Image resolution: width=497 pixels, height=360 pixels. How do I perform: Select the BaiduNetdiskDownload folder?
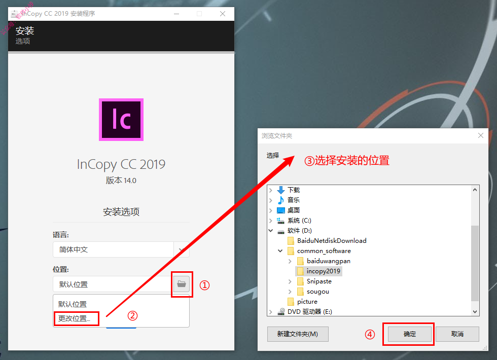(332, 241)
